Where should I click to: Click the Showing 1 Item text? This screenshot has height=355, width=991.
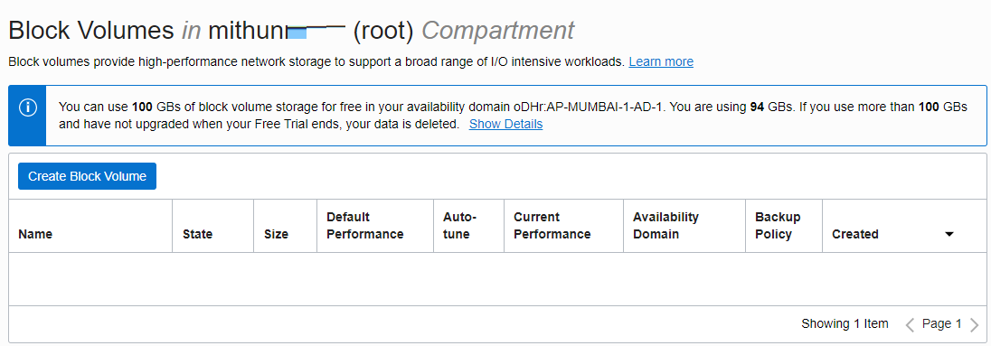(845, 324)
